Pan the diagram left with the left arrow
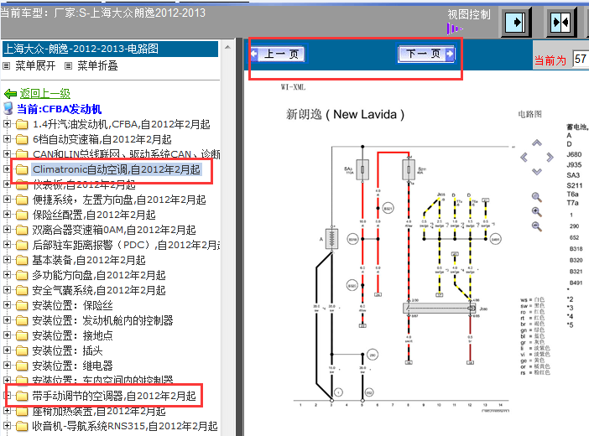The image size is (589, 436). [x=524, y=158]
